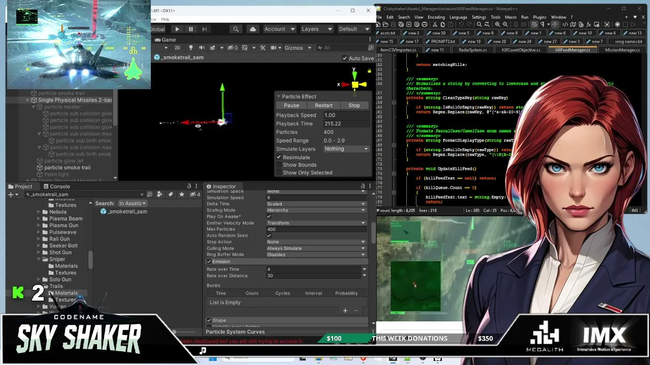This screenshot has height=365, width=650.
Task: Toggle hidden objects visibility icon
Action: pos(233,48)
